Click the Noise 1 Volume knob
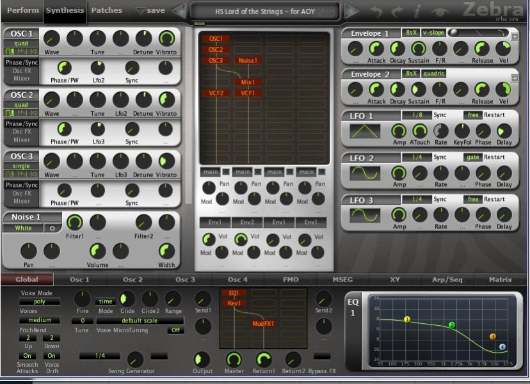The image size is (530, 384). coord(98,251)
